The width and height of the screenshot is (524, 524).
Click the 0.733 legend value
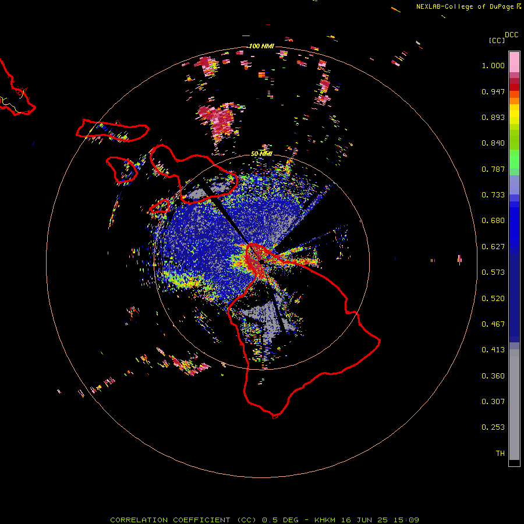(493, 195)
